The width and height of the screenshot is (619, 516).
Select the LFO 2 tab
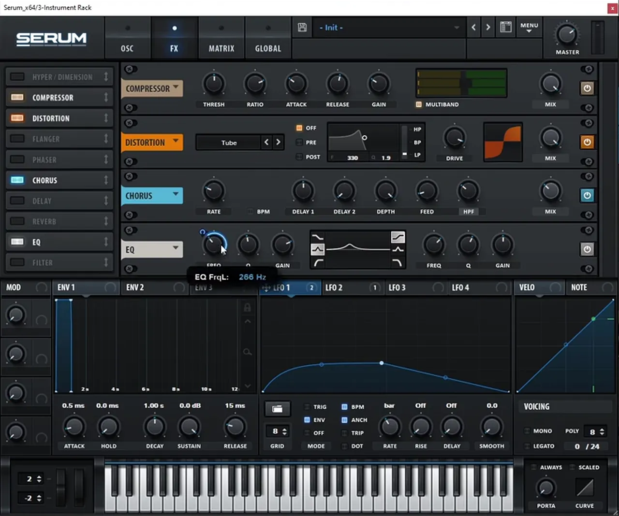(352, 287)
